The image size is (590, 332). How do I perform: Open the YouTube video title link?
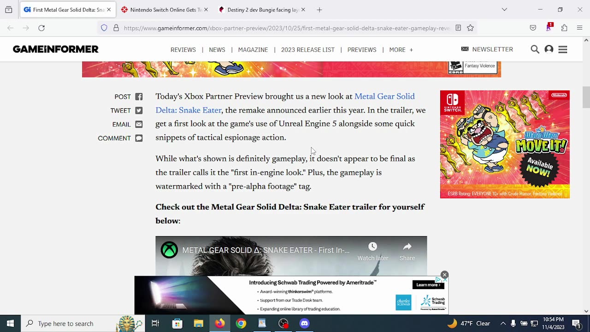(265, 250)
